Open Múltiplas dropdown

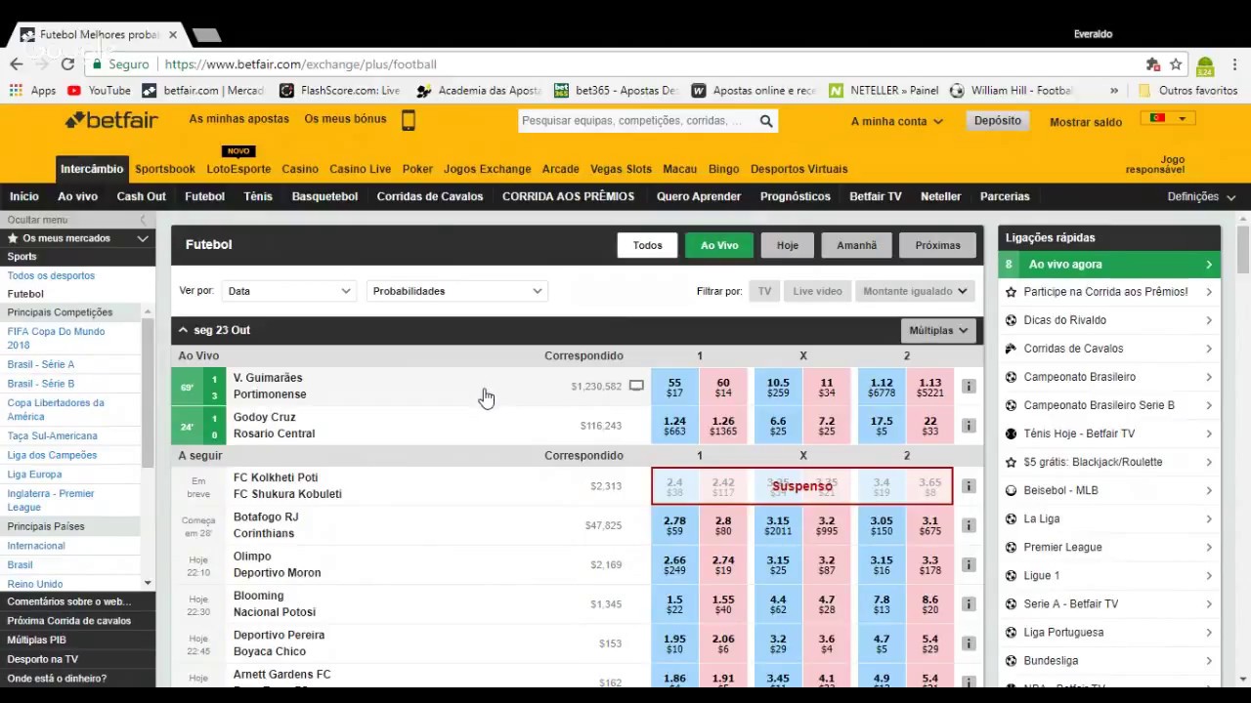point(938,330)
